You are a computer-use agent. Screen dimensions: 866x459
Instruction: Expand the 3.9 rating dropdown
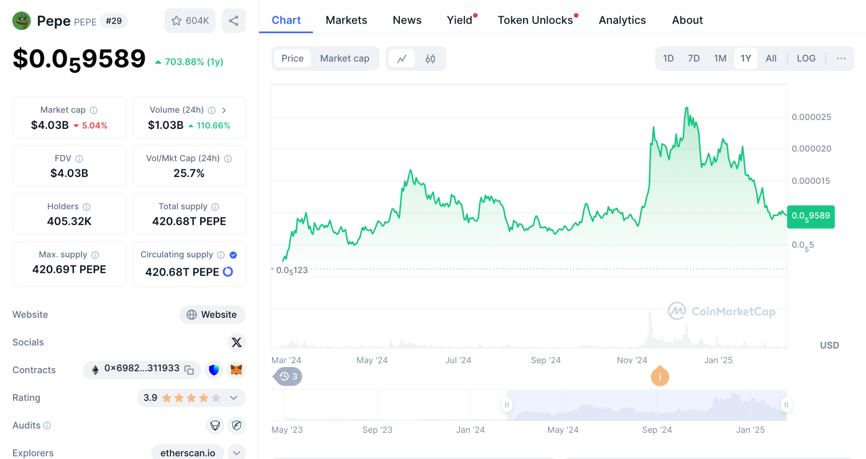[234, 398]
